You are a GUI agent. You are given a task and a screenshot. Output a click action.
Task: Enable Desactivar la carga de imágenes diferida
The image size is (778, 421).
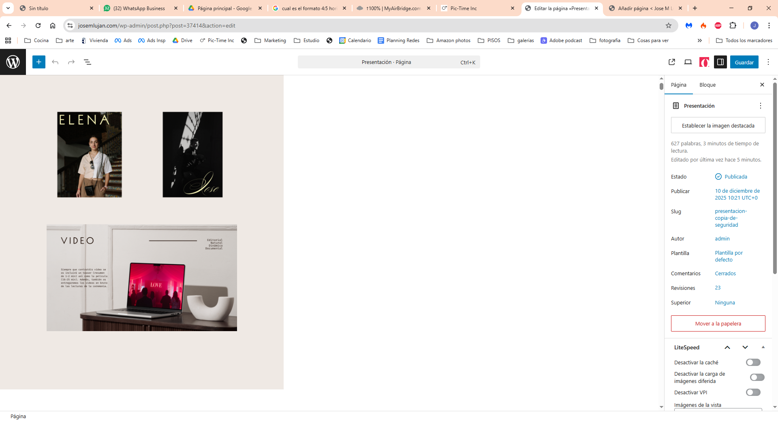(757, 377)
